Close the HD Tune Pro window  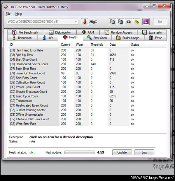click(x=164, y=6)
